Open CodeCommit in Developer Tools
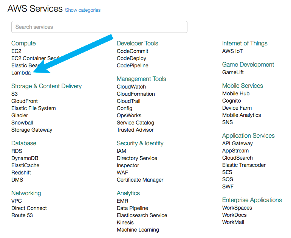The height and width of the screenshot is (238, 291). point(132,51)
